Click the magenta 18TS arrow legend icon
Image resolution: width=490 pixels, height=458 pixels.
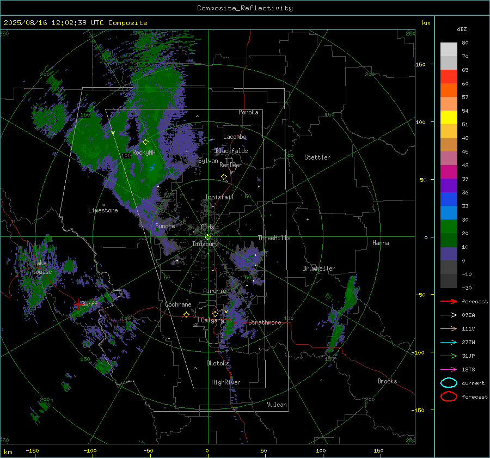tap(449, 370)
